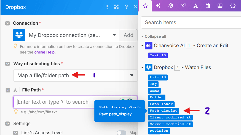
Task: Toggle the Connection field checkbox
Action: 8,23
